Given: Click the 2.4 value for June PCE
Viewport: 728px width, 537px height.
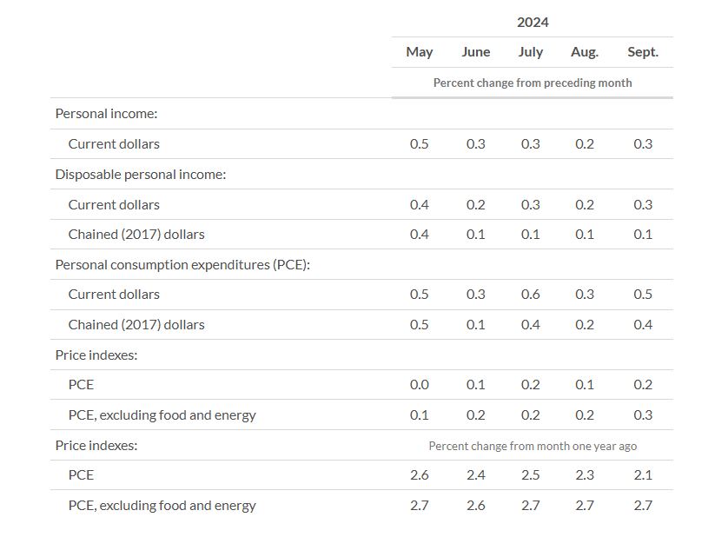Looking at the screenshot, I should click(x=475, y=475).
